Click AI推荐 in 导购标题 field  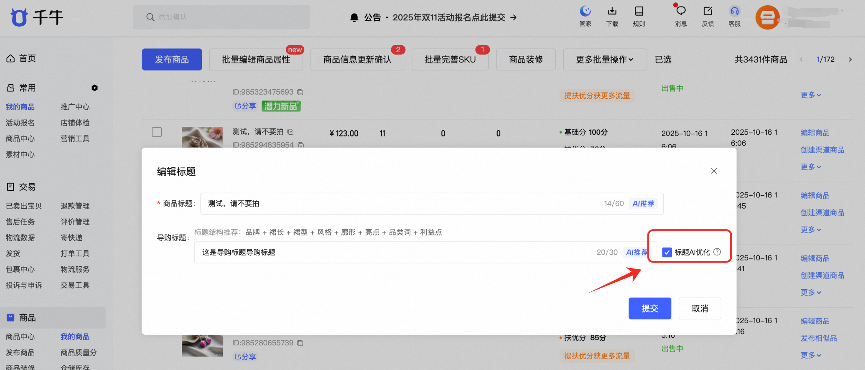pyautogui.click(x=636, y=252)
